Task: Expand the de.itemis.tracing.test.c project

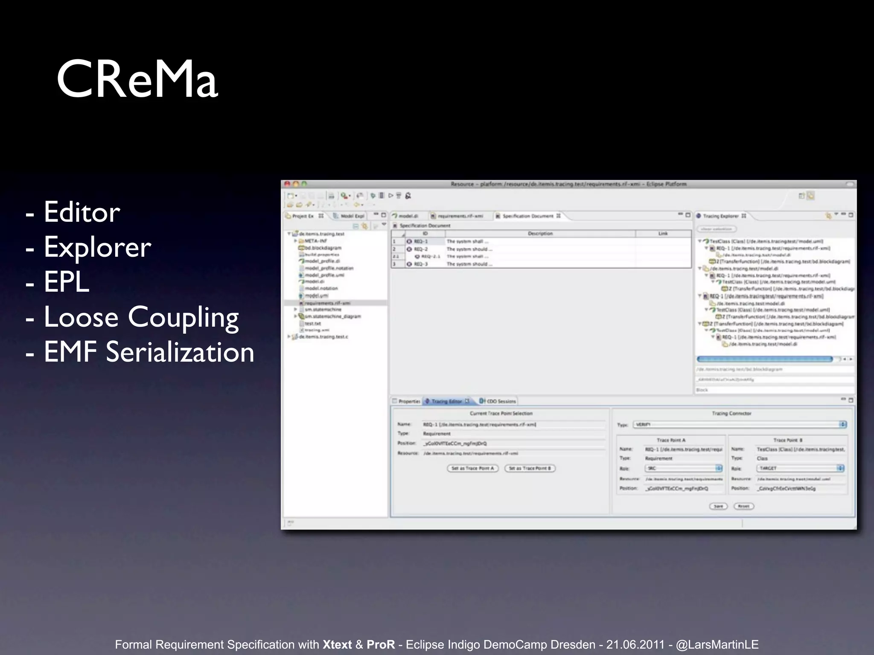Action: [x=289, y=337]
